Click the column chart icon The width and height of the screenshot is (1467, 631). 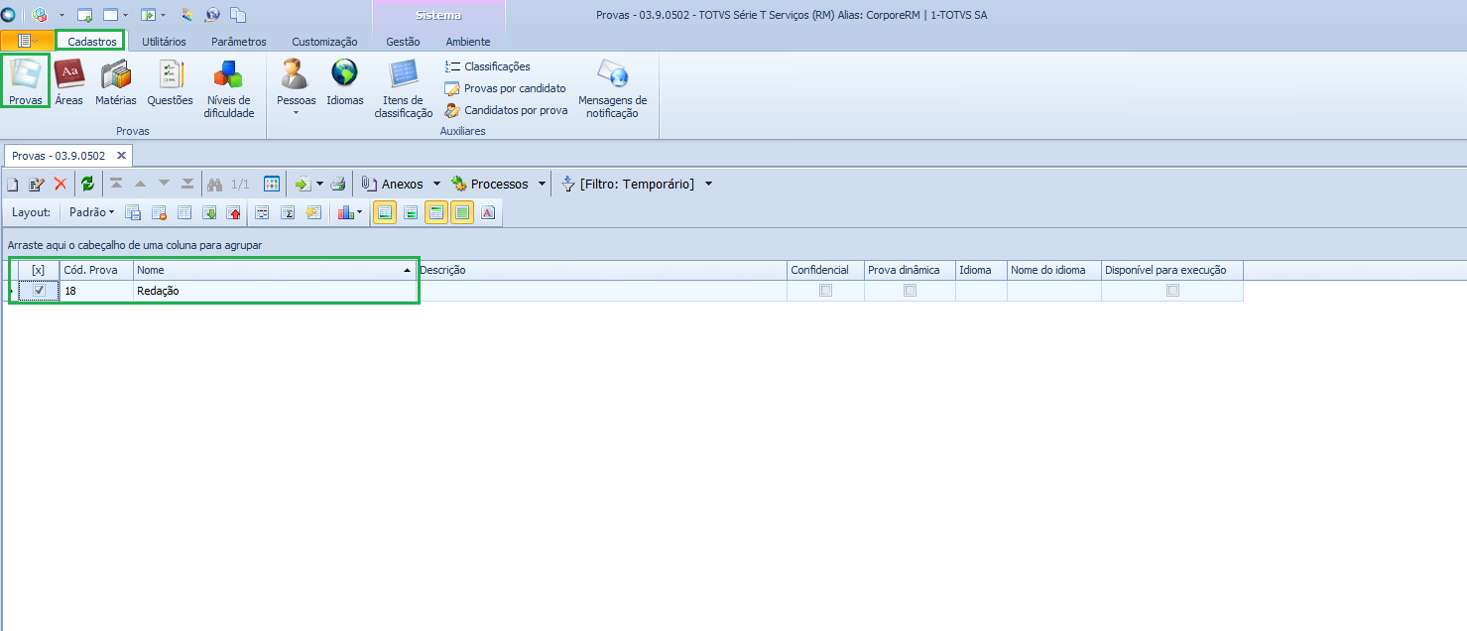(x=346, y=212)
